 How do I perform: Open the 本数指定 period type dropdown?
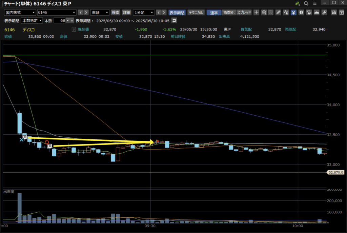pyautogui.click(x=32, y=21)
